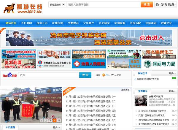178x130 pixels.
Task: Select 今日要闻 tab below slideshow
Action: point(10,127)
